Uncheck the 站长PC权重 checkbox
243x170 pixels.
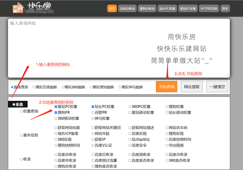93,107
